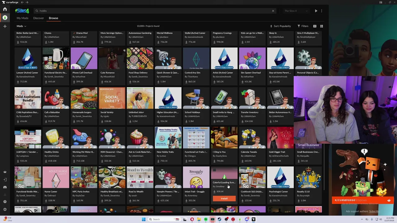This screenshot has height=223, width=397.
Task: Click the Subscribe link in ads notice
Action: tap(374, 212)
